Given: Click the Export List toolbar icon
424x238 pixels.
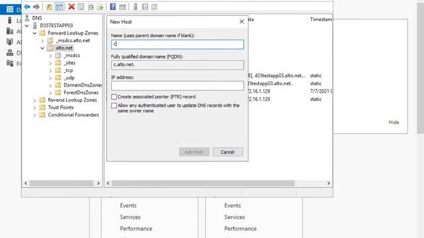Looking at the screenshot, I should point(100,7).
